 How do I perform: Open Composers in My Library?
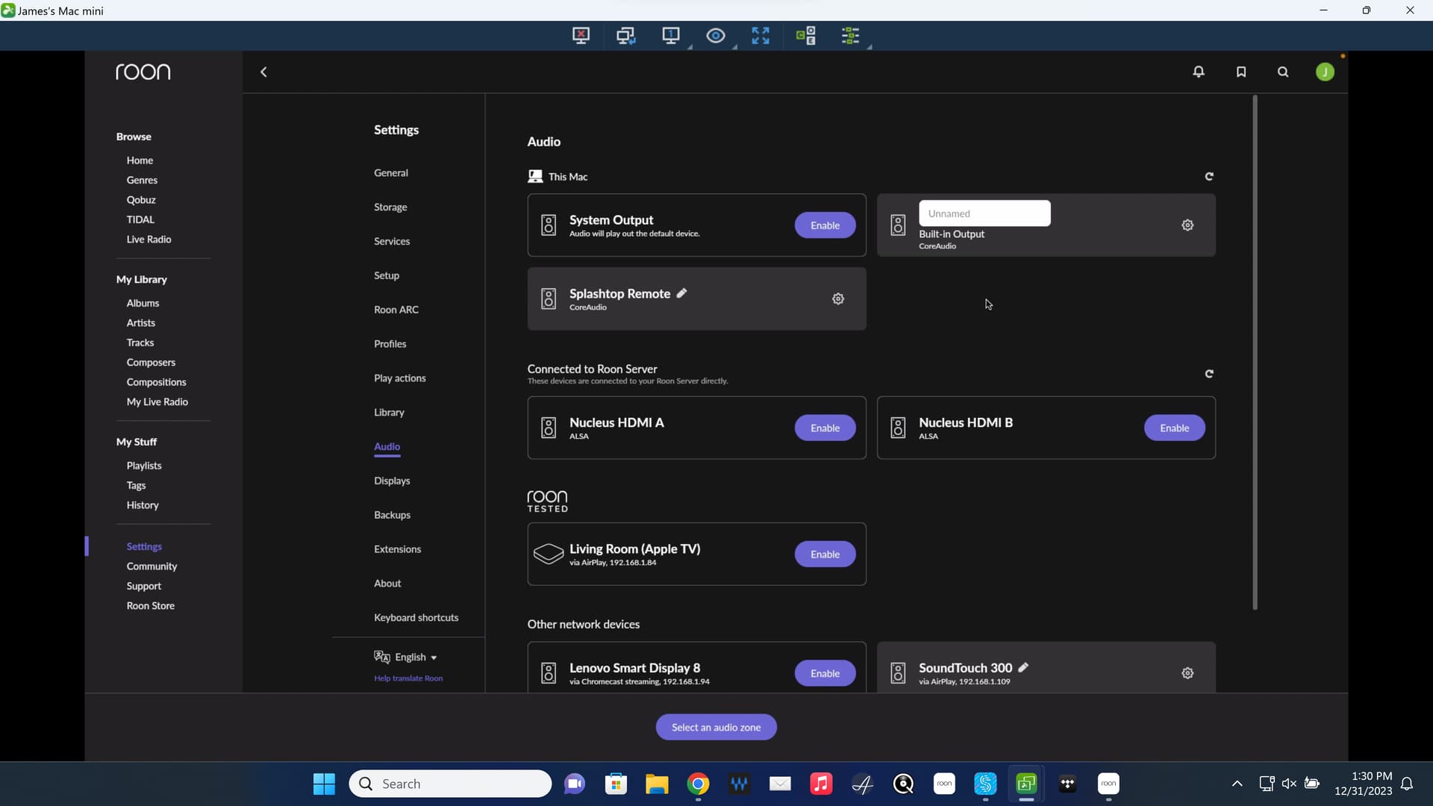coord(151,363)
